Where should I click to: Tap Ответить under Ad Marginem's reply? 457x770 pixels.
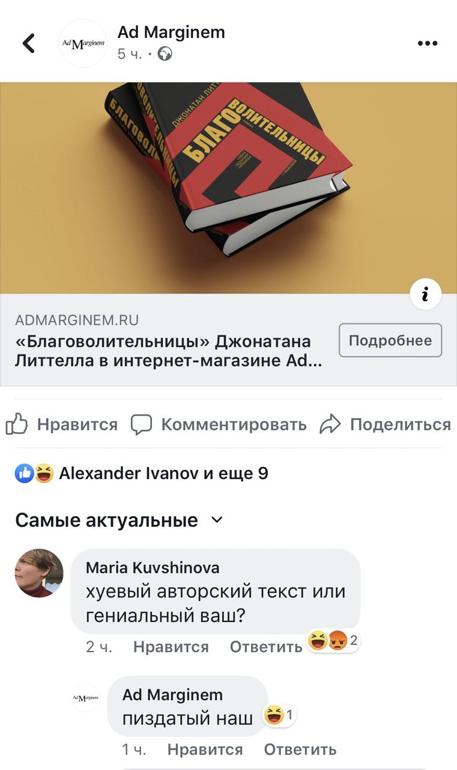click(300, 750)
